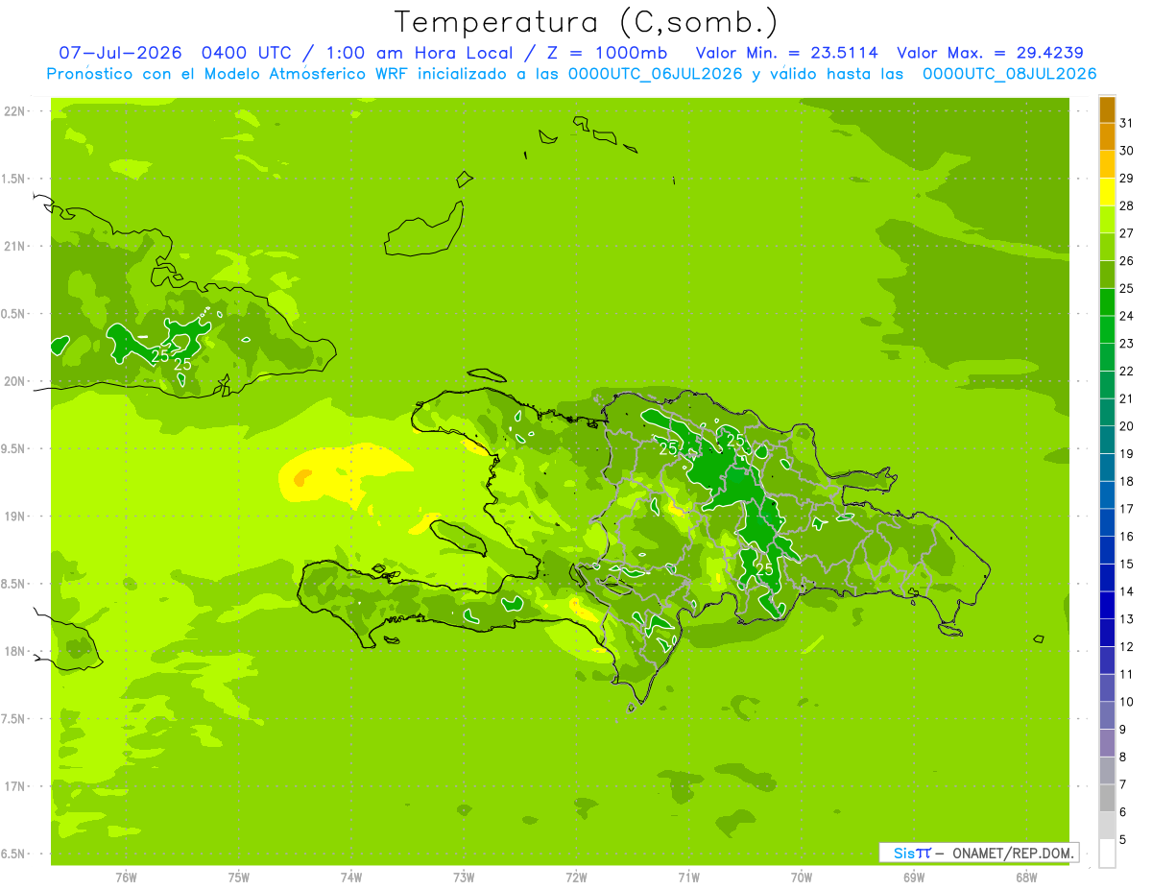Image resolution: width=1152 pixels, height=890 pixels.
Task: Click the "19N" latitude axis label
Action: tap(15, 517)
